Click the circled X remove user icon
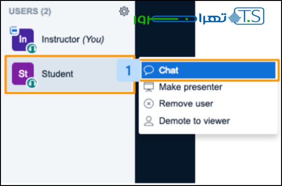The height and width of the screenshot is (186, 282). tap(149, 104)
